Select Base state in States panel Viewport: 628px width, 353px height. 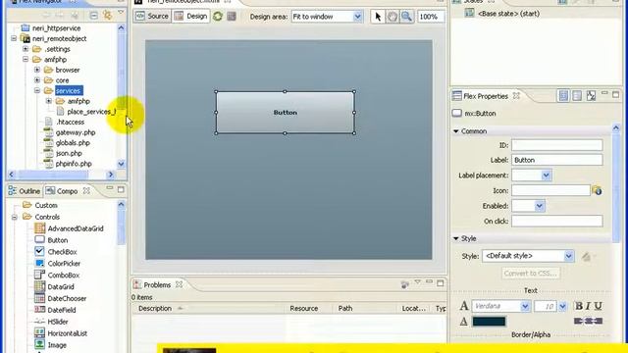click(x=508, y=14)
